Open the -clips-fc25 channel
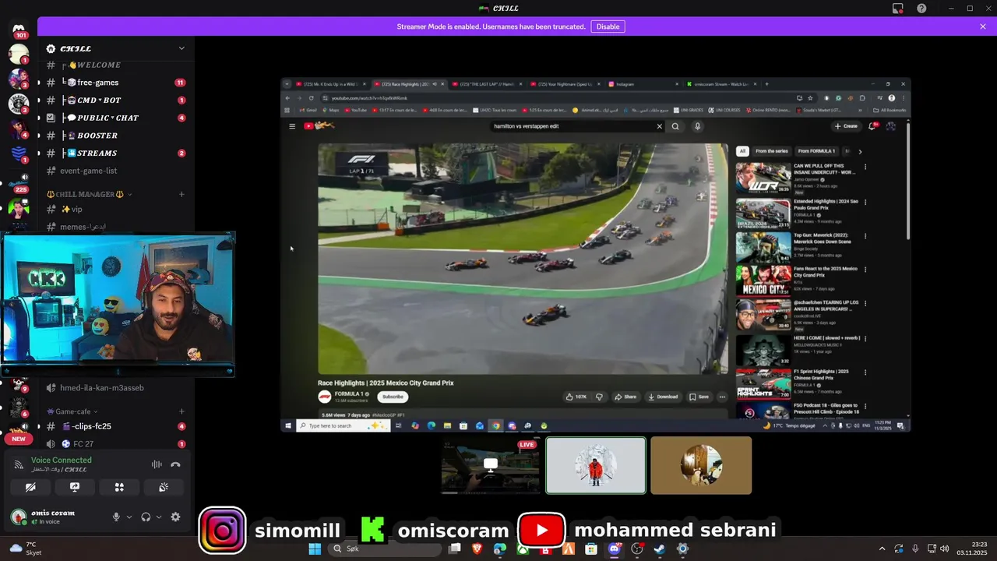The image size is (997, 561). click(x=114, y=426)
